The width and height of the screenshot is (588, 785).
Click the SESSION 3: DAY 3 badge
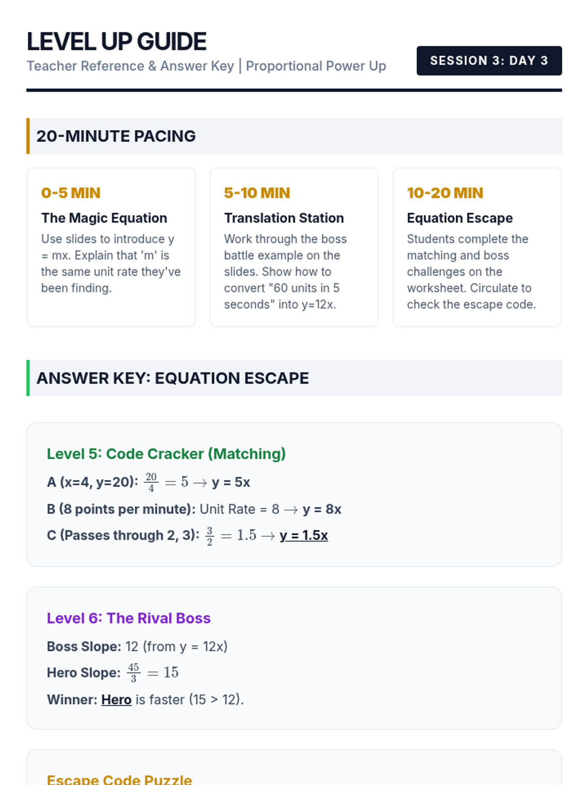(x=489, y=61)
